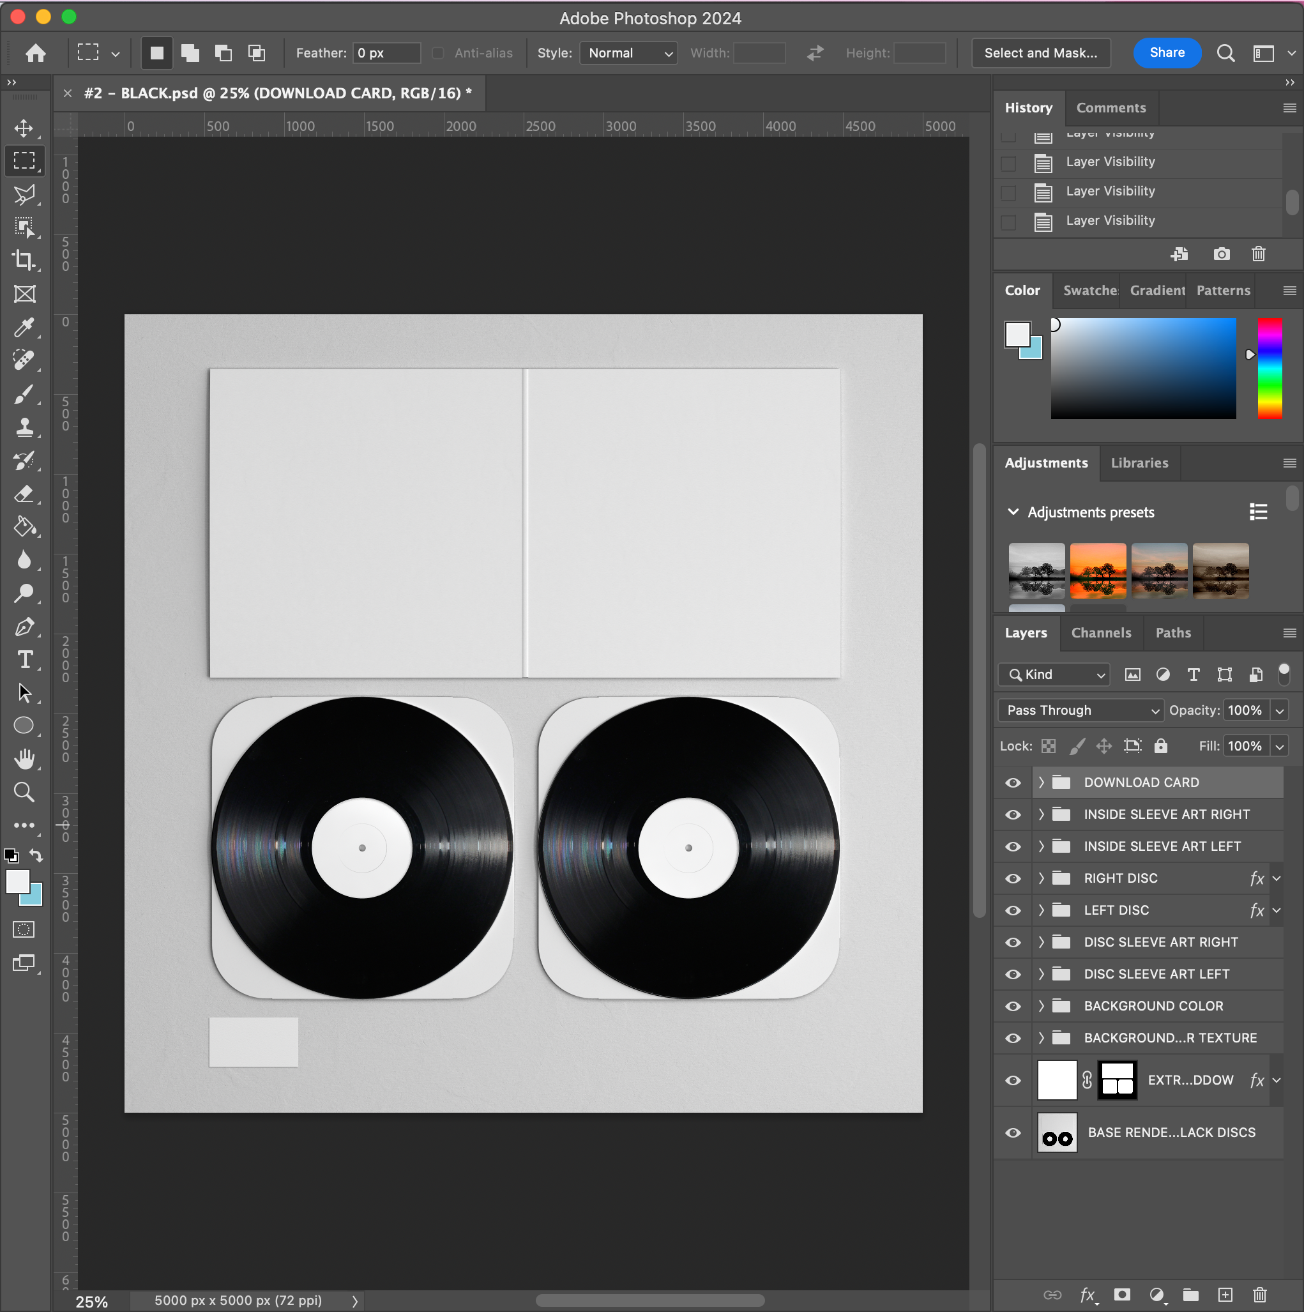Click the Move tool icon
Viewport: 1304px width, 1312px height.
24,128
